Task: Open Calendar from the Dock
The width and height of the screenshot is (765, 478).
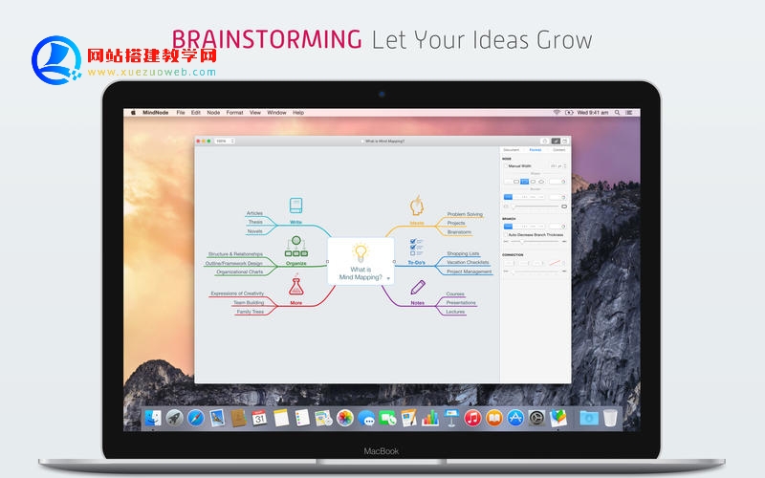Action: point(259,418)
